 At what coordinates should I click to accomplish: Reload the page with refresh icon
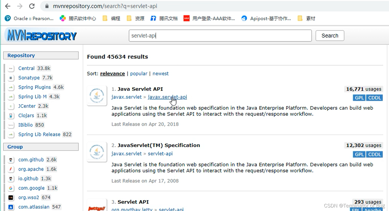(32, 6)
